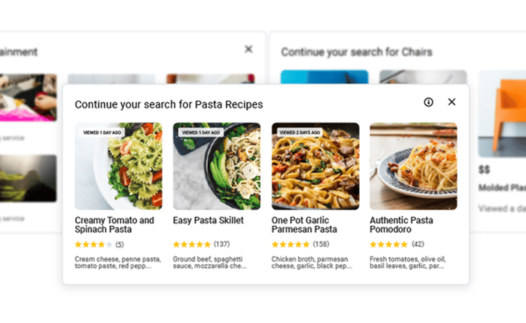Open Authentic Pasta Pomodoro image
Viewport: 526px width, 323px height.
[x=413, y=166]
